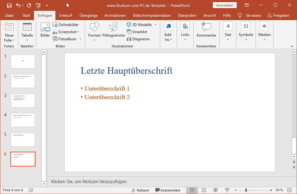Open the Text group menu

228,32
